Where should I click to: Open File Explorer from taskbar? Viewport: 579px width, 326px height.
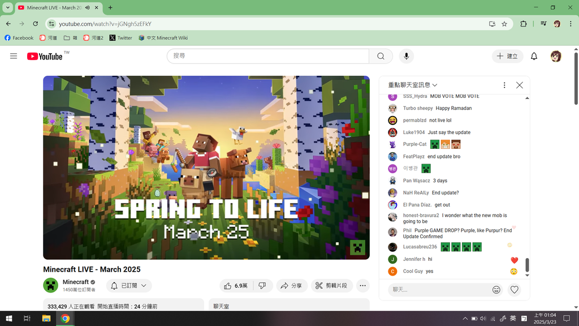point(46,319)
